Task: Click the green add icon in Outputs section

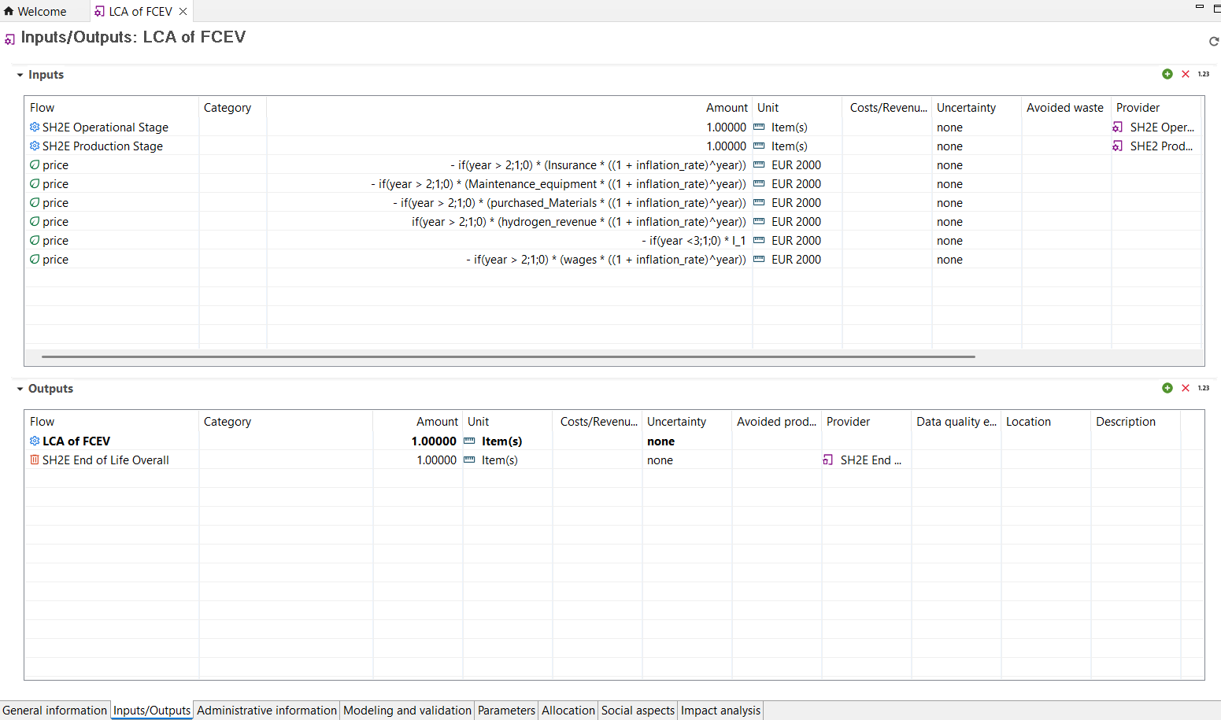Action: pyautogui.click(x=1167, y=388)
